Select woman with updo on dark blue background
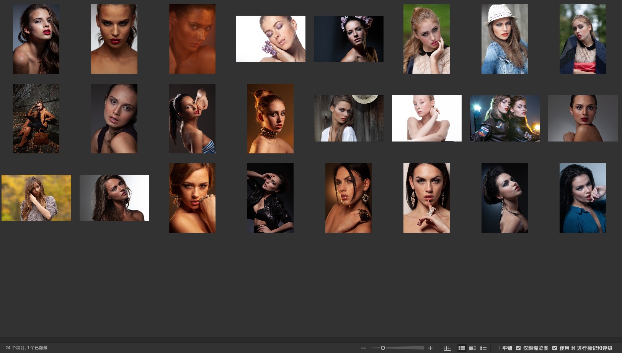Screen dimensions: 622x353 [x=504, y=198]
